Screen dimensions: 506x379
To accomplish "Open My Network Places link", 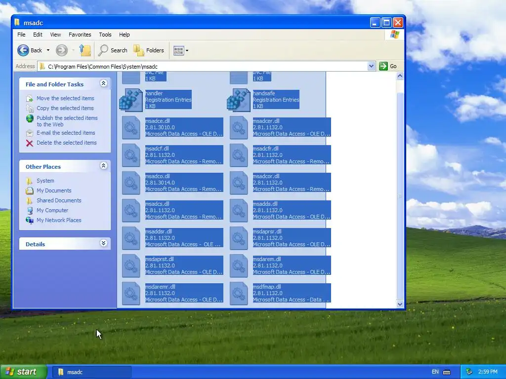I will [59, 221].
